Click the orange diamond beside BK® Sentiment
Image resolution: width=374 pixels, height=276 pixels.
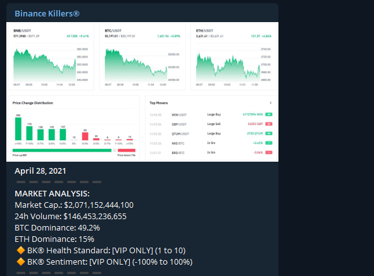coord(21,261)
